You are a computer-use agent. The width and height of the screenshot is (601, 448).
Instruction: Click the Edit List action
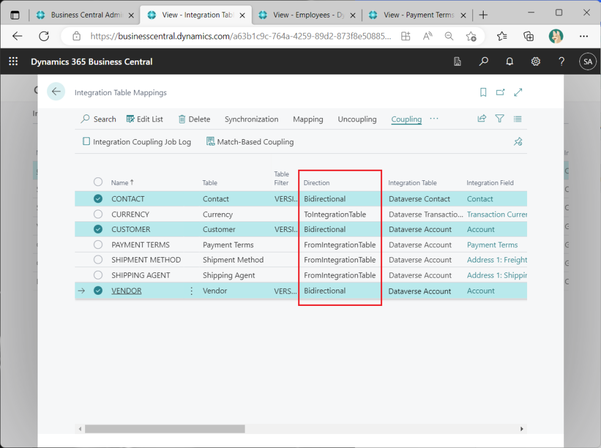pyautogui.click(x=144, y=119)
